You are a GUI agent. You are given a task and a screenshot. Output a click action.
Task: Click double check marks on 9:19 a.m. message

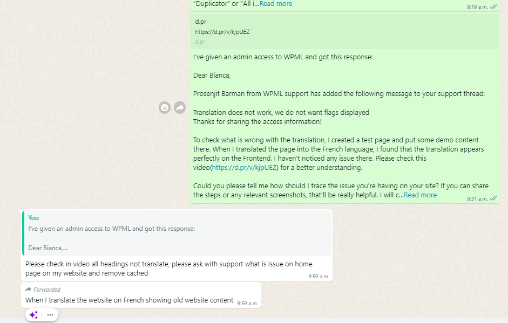pos(493,6)
